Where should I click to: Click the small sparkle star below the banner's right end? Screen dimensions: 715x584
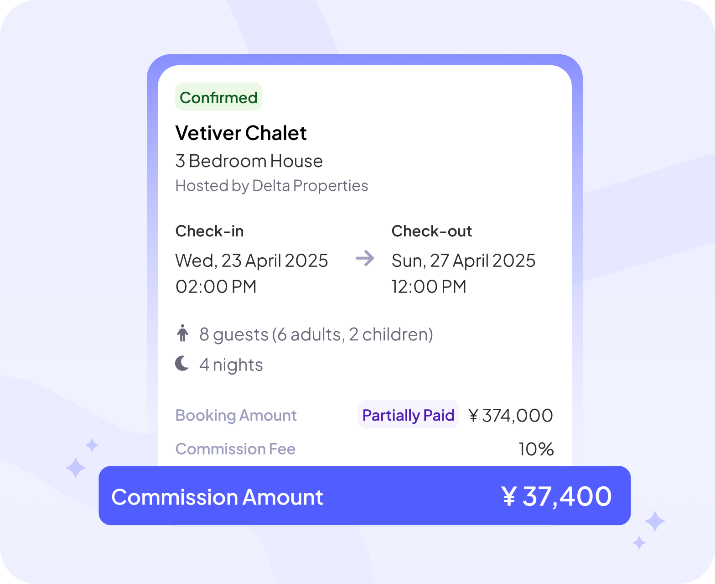pyautogui.click(x=639, y=543)
